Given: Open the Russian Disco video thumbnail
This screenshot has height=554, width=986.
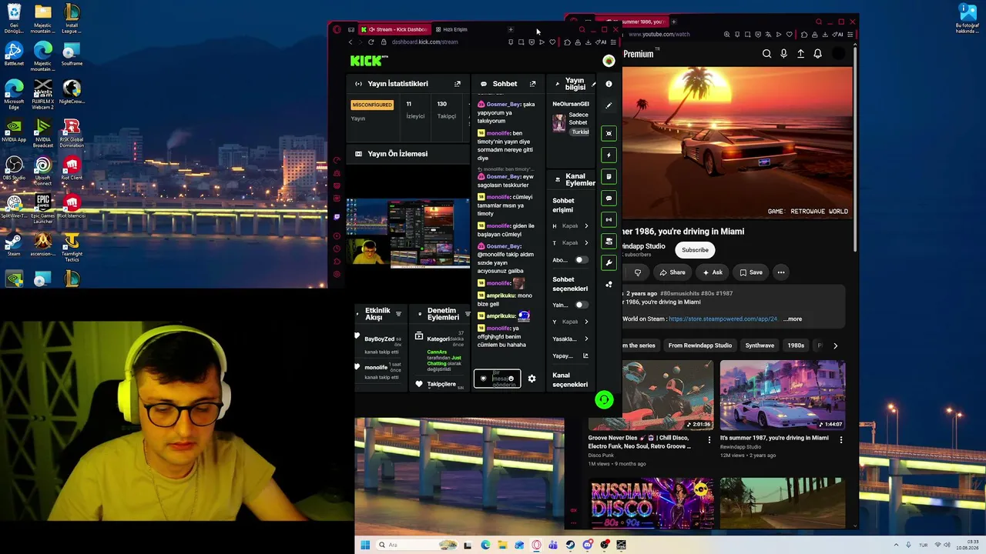Looking at the screenshot, I should click(651, 504).
